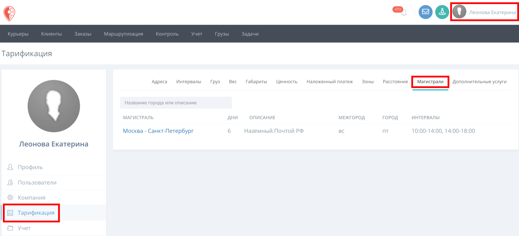Click the green map location icon

coord(442,12)
